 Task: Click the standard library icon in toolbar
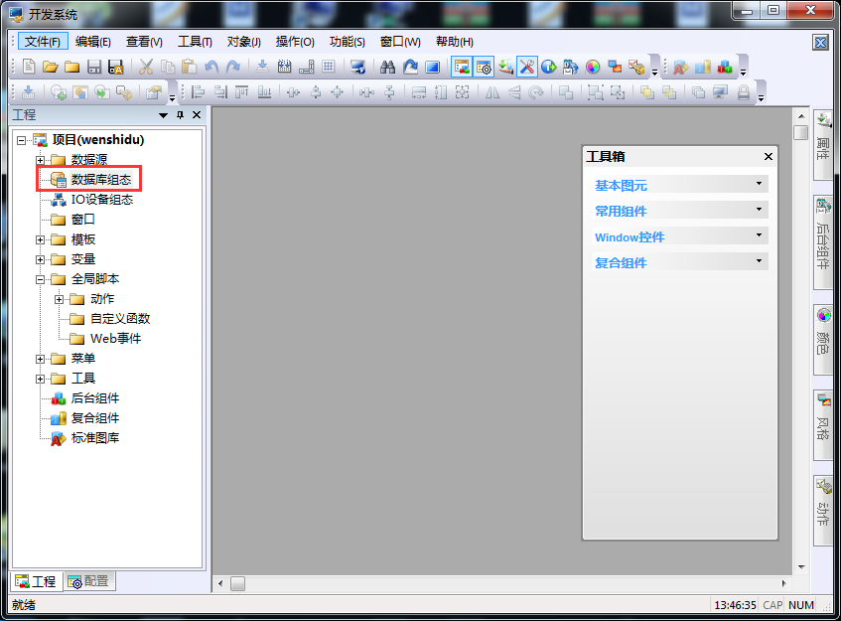(x=680, y=68)
